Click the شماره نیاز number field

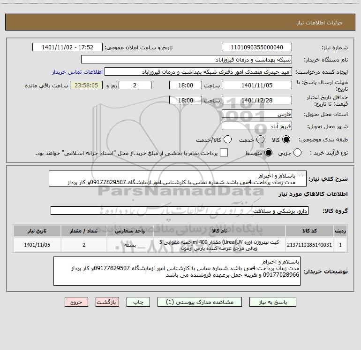257,47
